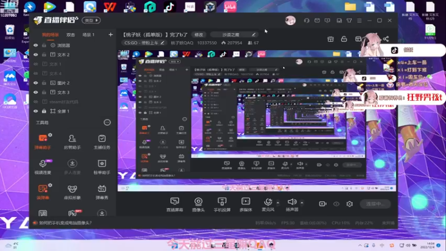Expand toolbox more options circle
The width and height of the screenshot is (446, 251).
coord(107,122)
